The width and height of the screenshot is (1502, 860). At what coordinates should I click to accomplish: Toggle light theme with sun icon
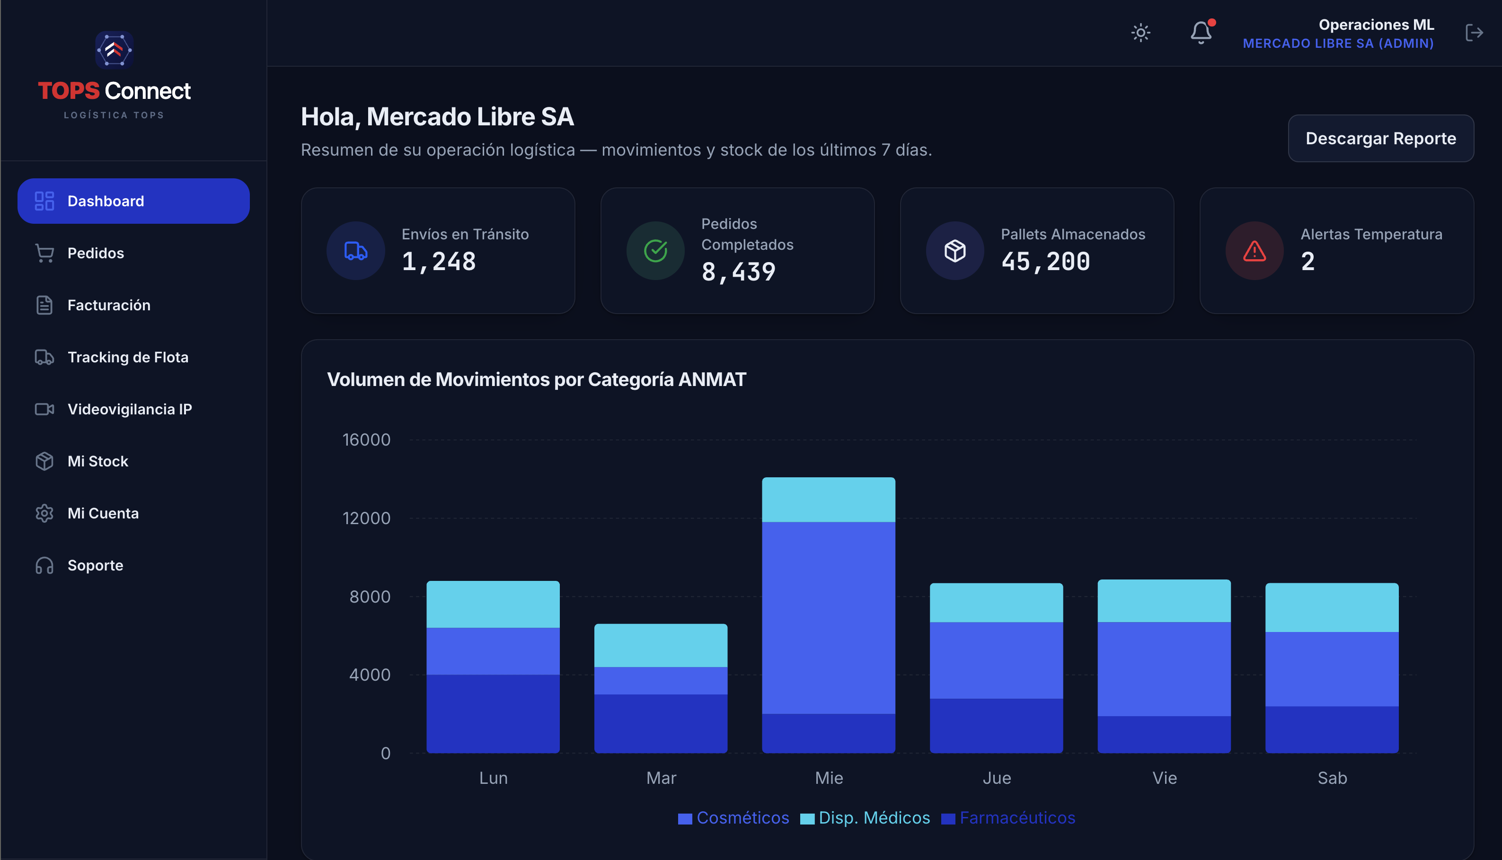[1140, 33]
